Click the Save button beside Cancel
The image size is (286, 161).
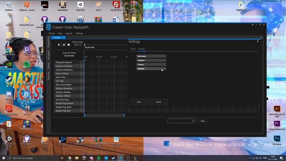(x=139, y=102)
